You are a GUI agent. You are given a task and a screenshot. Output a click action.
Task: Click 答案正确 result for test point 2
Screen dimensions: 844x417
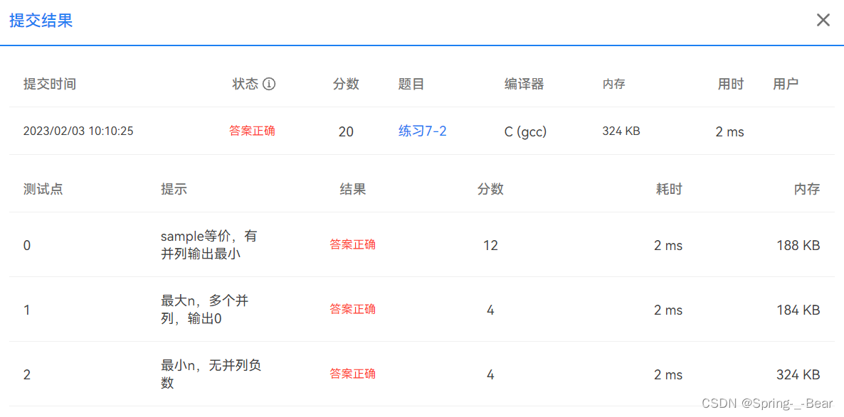click(x=352, y=374)
